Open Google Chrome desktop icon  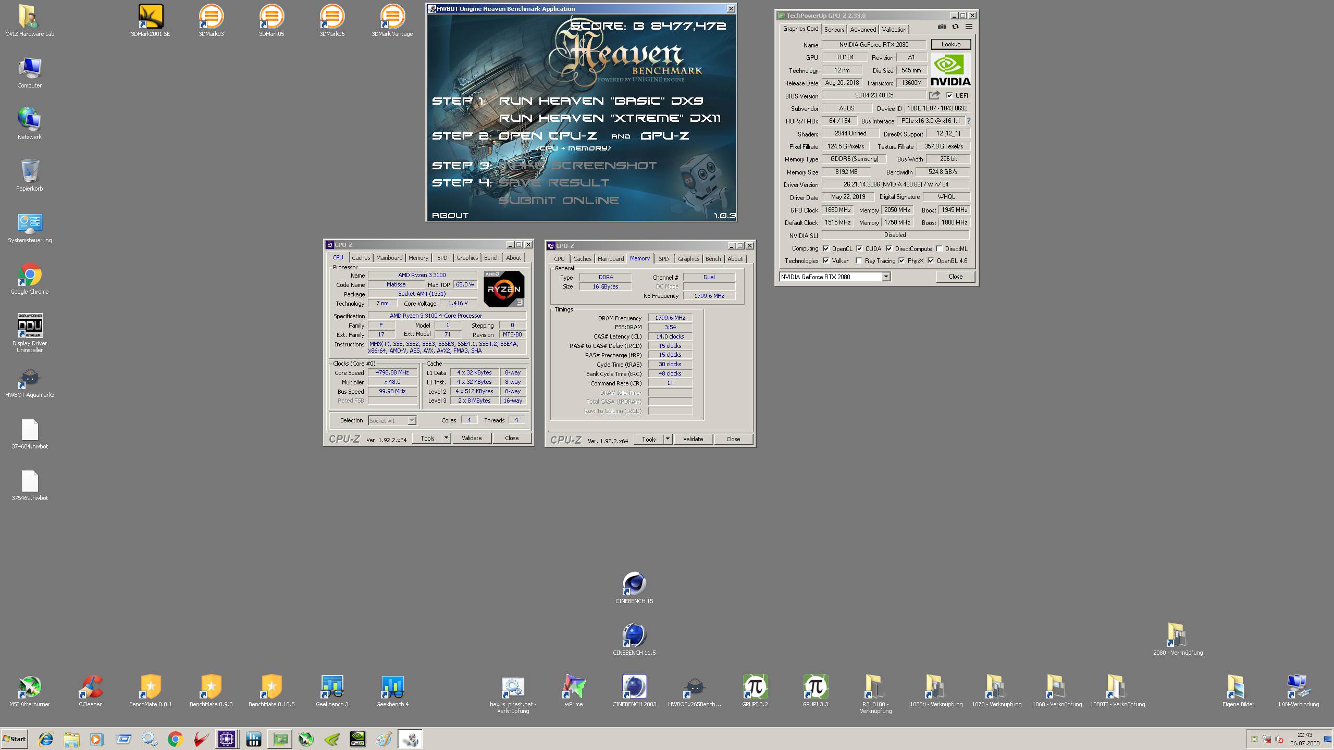[x=30, y=279]
